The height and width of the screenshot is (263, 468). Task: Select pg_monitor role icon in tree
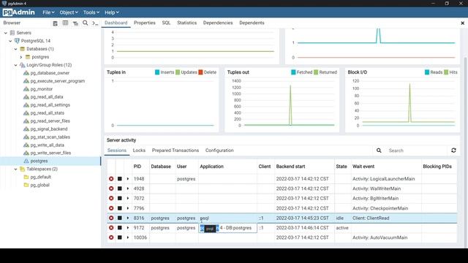[x=26, y=89]
